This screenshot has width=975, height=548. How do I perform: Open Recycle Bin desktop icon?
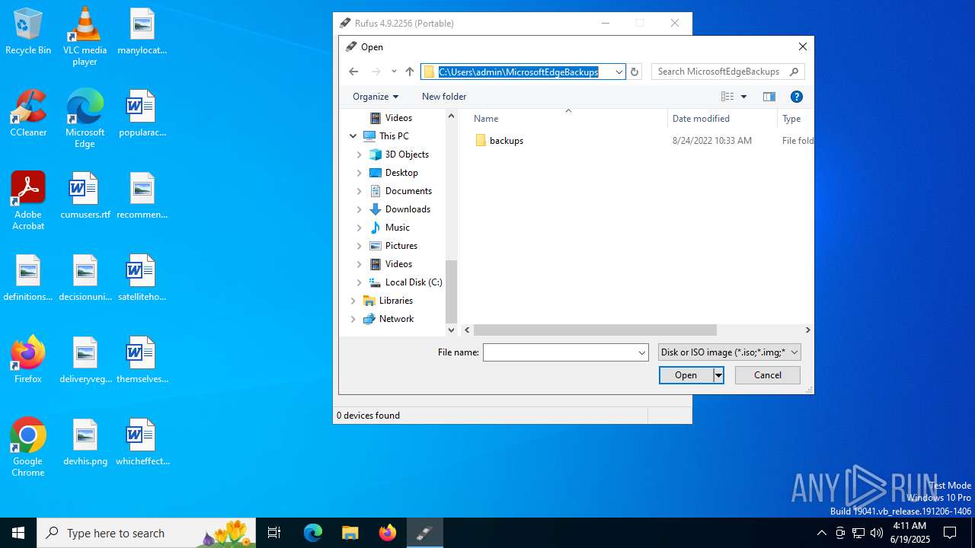(28, 32)
